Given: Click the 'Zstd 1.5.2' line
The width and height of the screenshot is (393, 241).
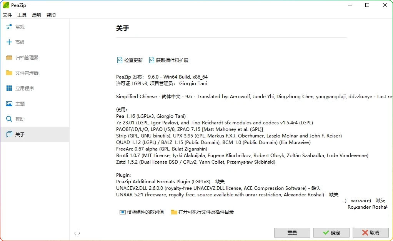Looking at the screenshot, I should click(x=196, y=162).
